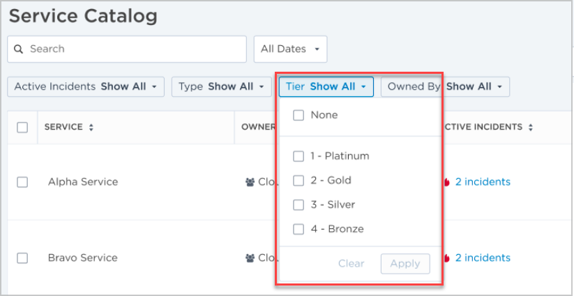Enable the 3 - Silver checkbox

pyautogui.click(x=299, y=205)
